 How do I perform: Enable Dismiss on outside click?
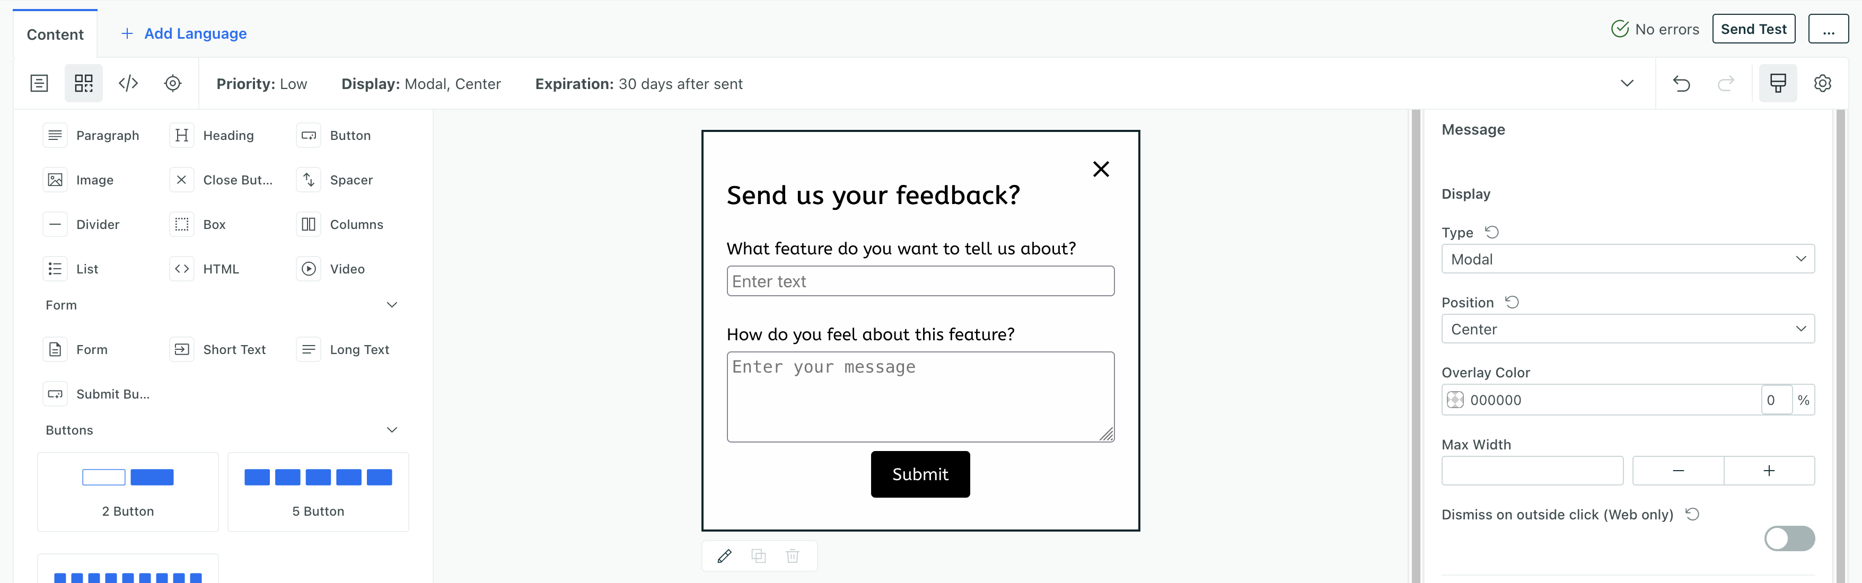(x=1788, y=538)
